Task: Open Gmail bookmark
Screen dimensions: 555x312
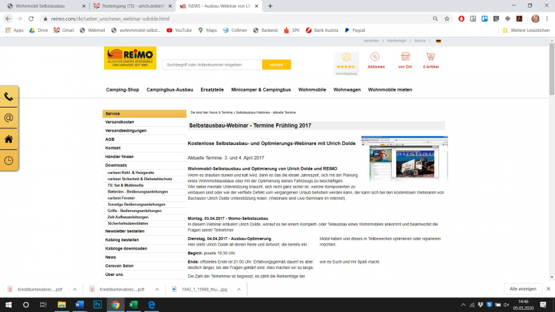Action: [x=64, y=31]
